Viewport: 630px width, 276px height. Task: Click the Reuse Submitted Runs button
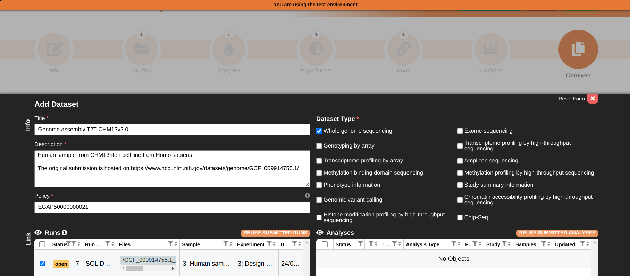click(275, 233)
